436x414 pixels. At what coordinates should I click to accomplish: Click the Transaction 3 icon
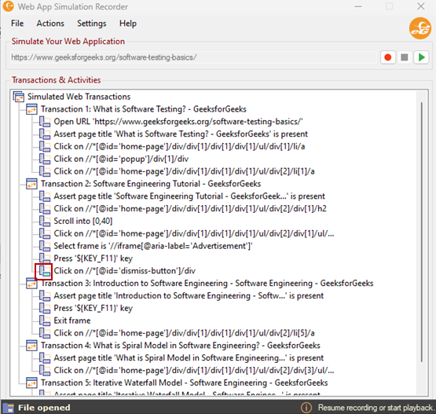click(x=31, y=284)
